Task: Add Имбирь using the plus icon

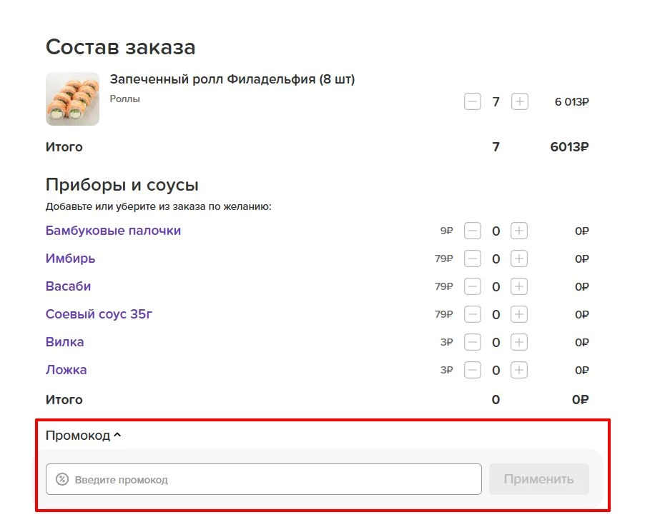Action: pyautogui.click(x=519, y=259)
